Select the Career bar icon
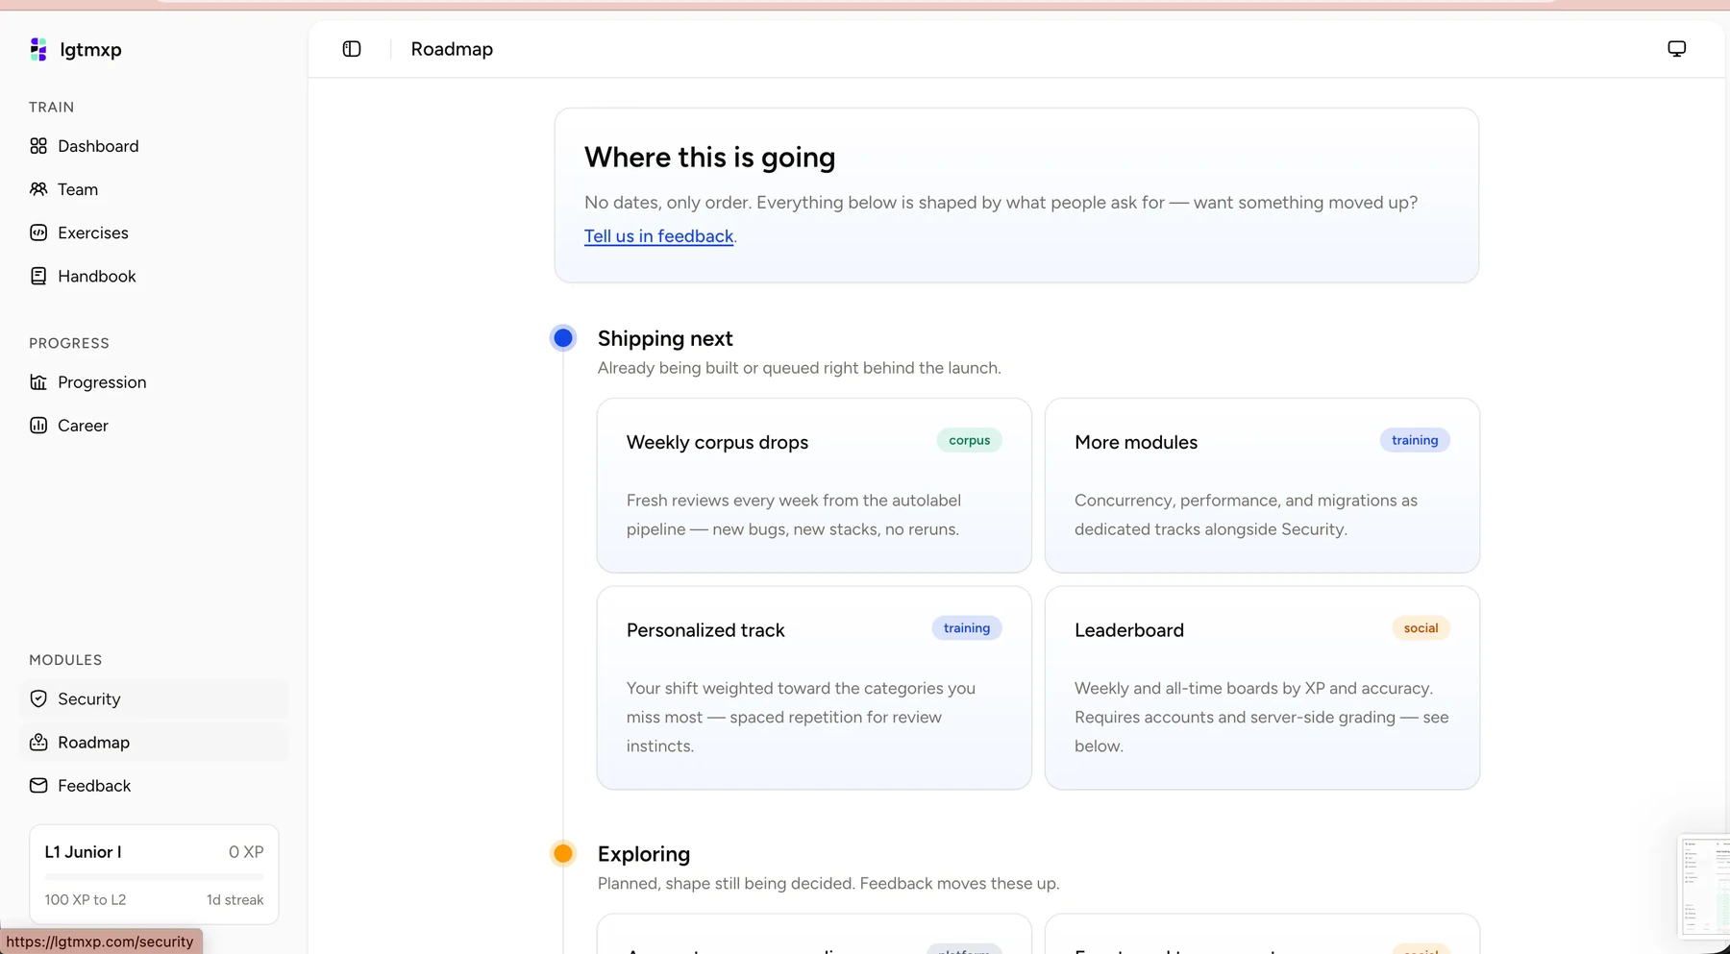Viewport: 1730px width, 954px height. click(38, 426)
